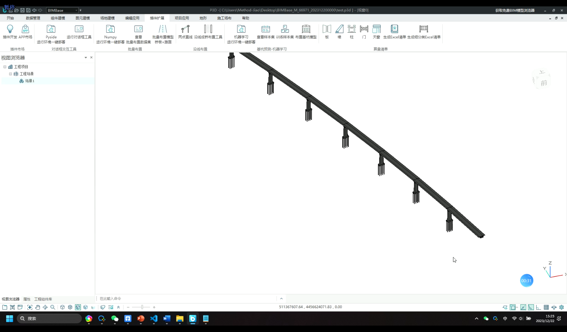Open the 沿线成桥布置工具
567x332 pixels.
point(208,29)
